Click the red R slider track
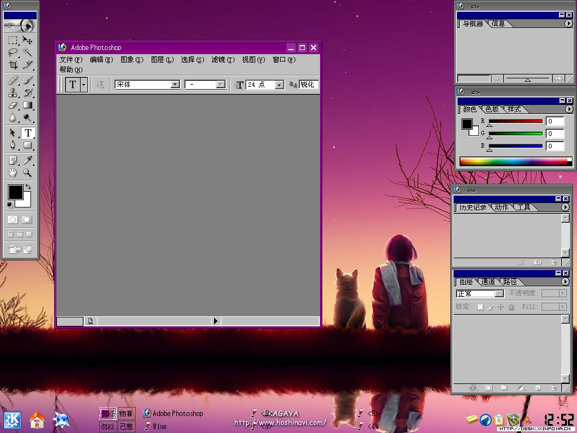This screenshot has width=577, height=433. [x=515, y=121]
